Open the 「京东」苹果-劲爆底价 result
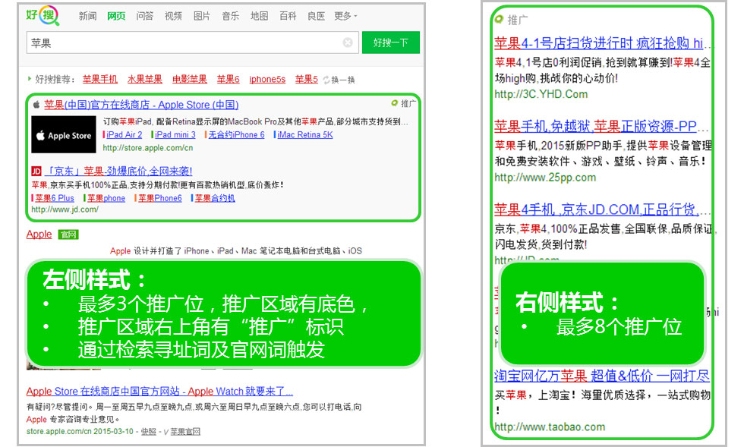744x447 pixels. click(118, 171)
